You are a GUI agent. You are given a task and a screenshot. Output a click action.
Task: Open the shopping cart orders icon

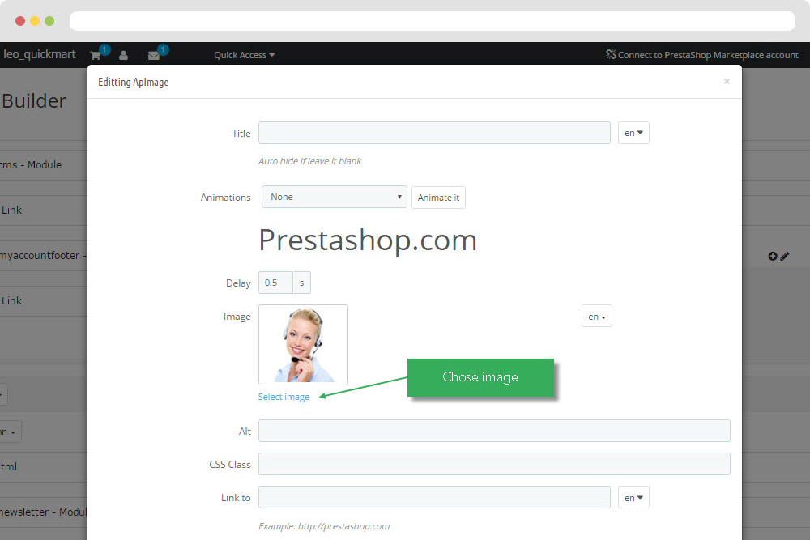pyautogui.click(x=95, y=55)
